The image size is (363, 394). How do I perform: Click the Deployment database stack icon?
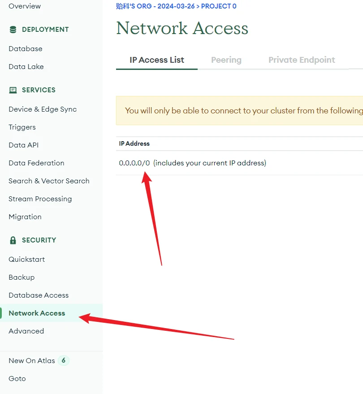pos(13,30)
